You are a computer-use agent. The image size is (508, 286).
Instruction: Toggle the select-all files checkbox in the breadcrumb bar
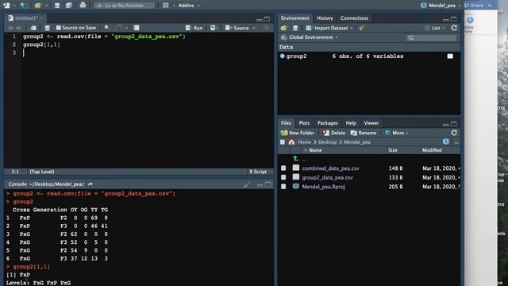tap(283, 142)
